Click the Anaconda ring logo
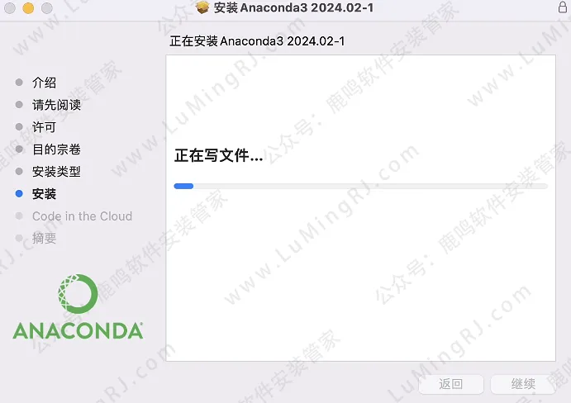Viewport: 571px width, 403px height. point(78,294)
